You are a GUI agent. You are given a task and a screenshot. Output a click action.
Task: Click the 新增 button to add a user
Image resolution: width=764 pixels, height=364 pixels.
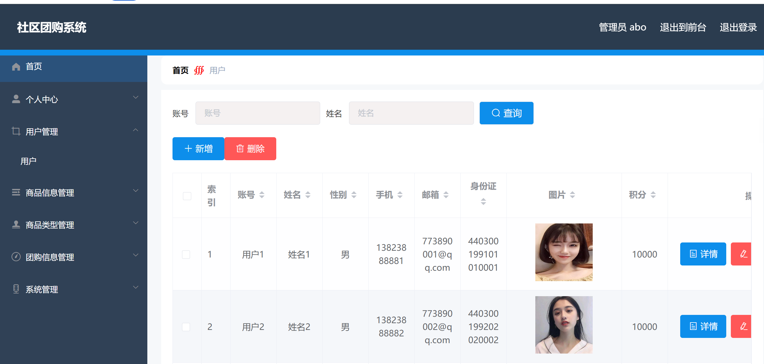click(x=198, y=149)
